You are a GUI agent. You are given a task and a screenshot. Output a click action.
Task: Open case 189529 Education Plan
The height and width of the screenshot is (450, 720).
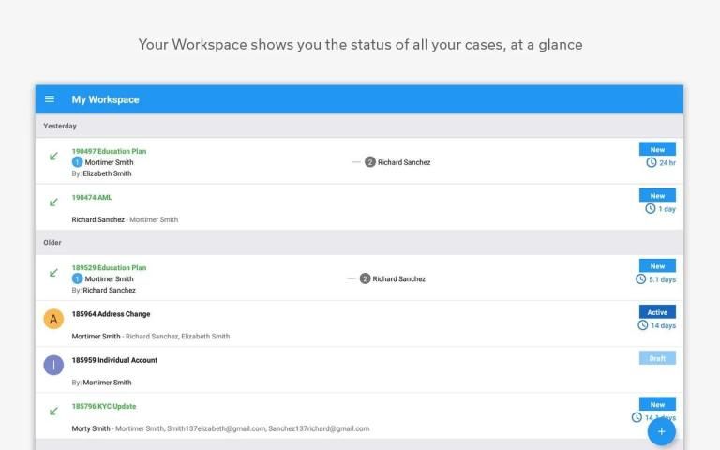point(109,267)
